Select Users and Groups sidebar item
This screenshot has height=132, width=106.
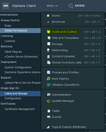point(20,94)
